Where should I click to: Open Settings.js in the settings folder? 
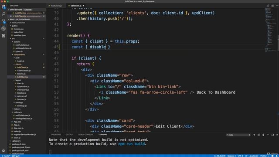(22, 106)
